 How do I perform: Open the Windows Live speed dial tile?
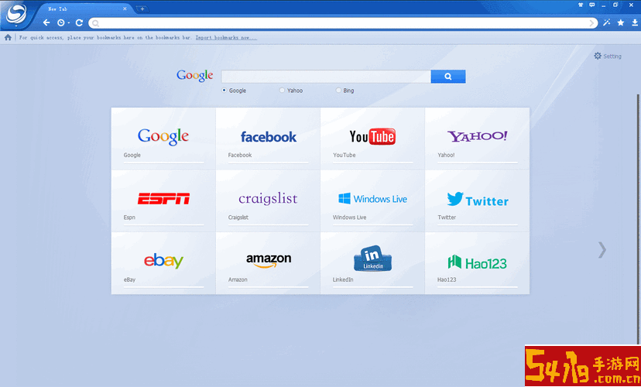(x=372, y=201)
